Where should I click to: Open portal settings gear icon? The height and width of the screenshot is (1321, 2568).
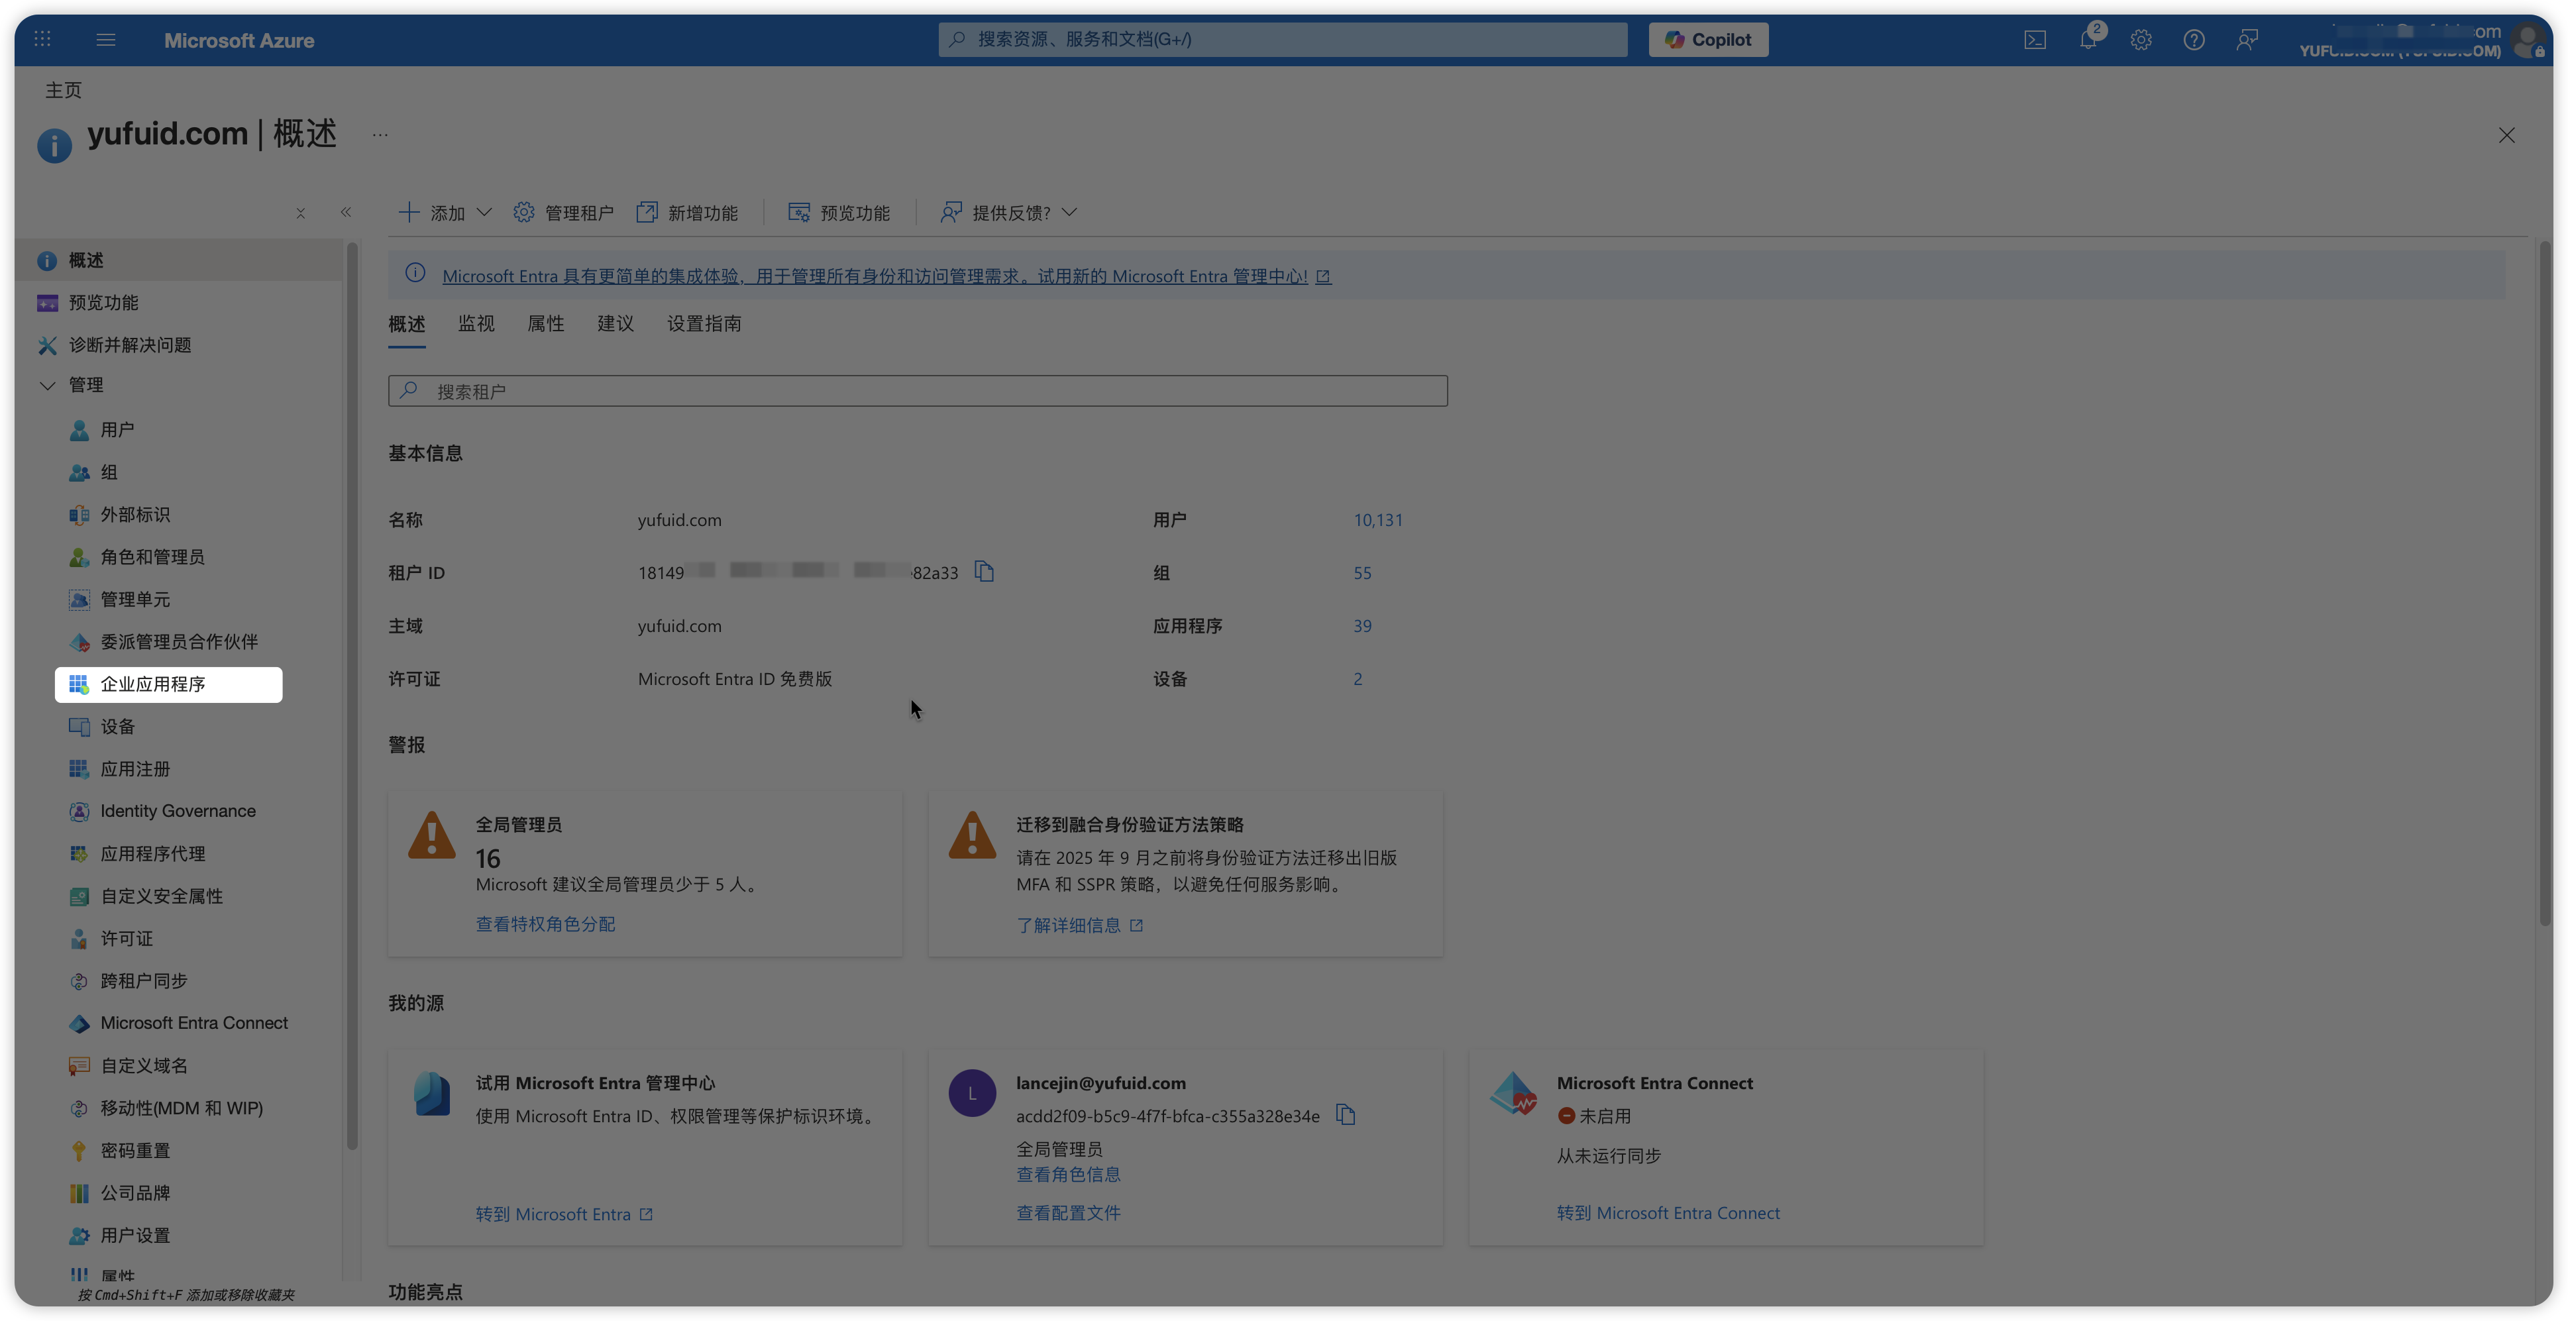coord(2141,40)
